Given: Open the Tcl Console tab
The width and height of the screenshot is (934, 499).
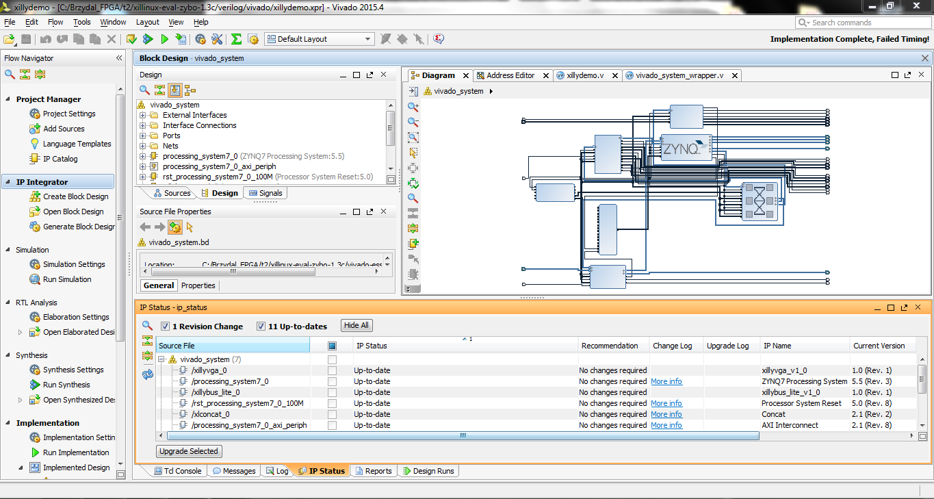Looking at the screenshot, I should [177, 471].
